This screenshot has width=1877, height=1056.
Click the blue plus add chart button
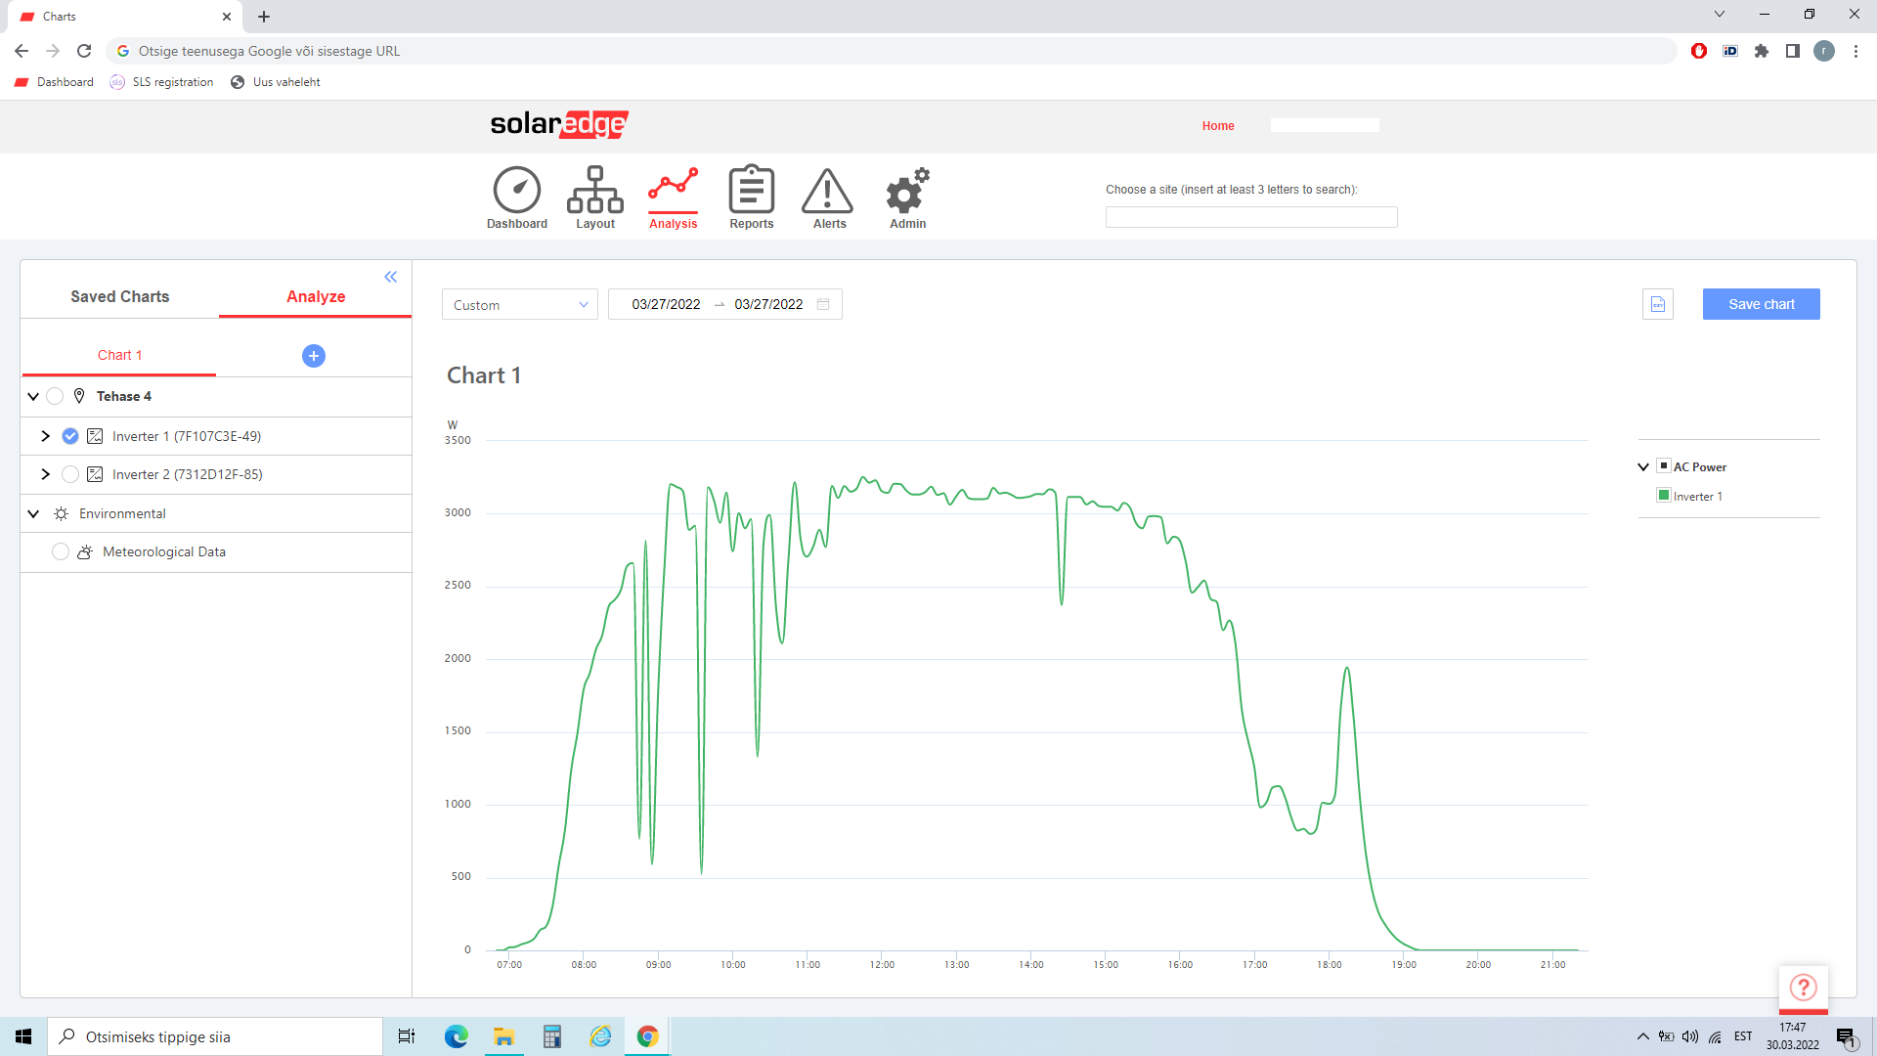click(314, 356)
